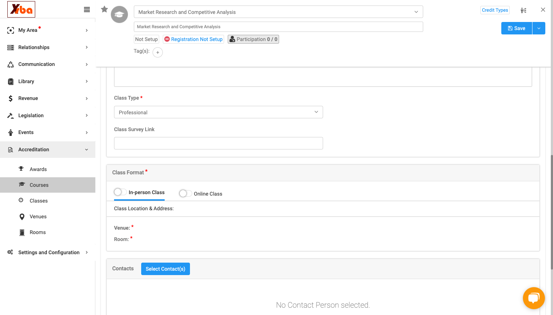Click the Relationships sidebar icon
The width and height of the screenshot is (553, 315).
[x=11, y=47]
